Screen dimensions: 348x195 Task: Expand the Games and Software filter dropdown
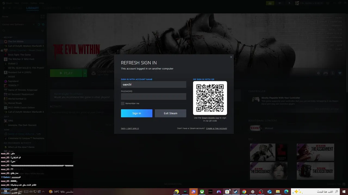point(34,24)
